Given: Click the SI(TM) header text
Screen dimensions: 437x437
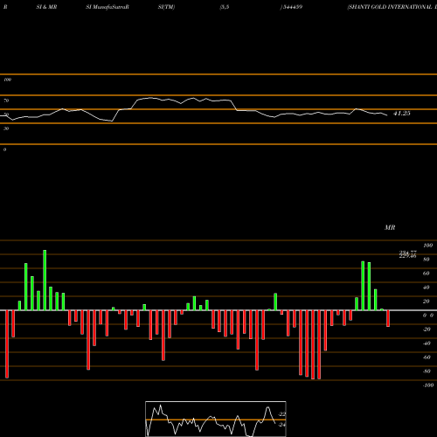Looking at the screenshot, I should (x=166, y=7).
